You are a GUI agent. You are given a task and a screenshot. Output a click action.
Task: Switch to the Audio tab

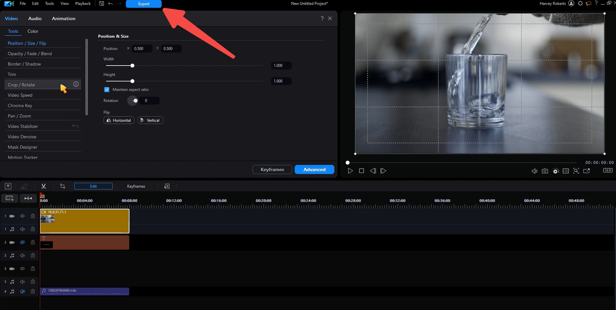coord(34,18)
